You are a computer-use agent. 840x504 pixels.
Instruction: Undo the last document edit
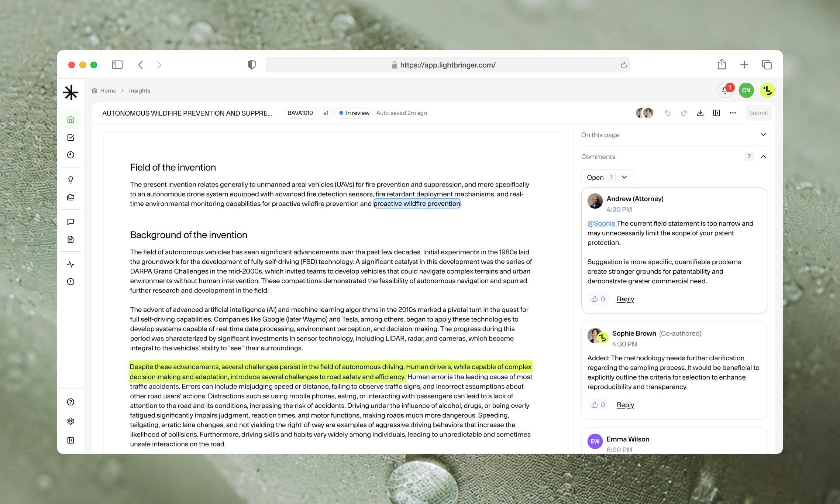coord(668,113)
